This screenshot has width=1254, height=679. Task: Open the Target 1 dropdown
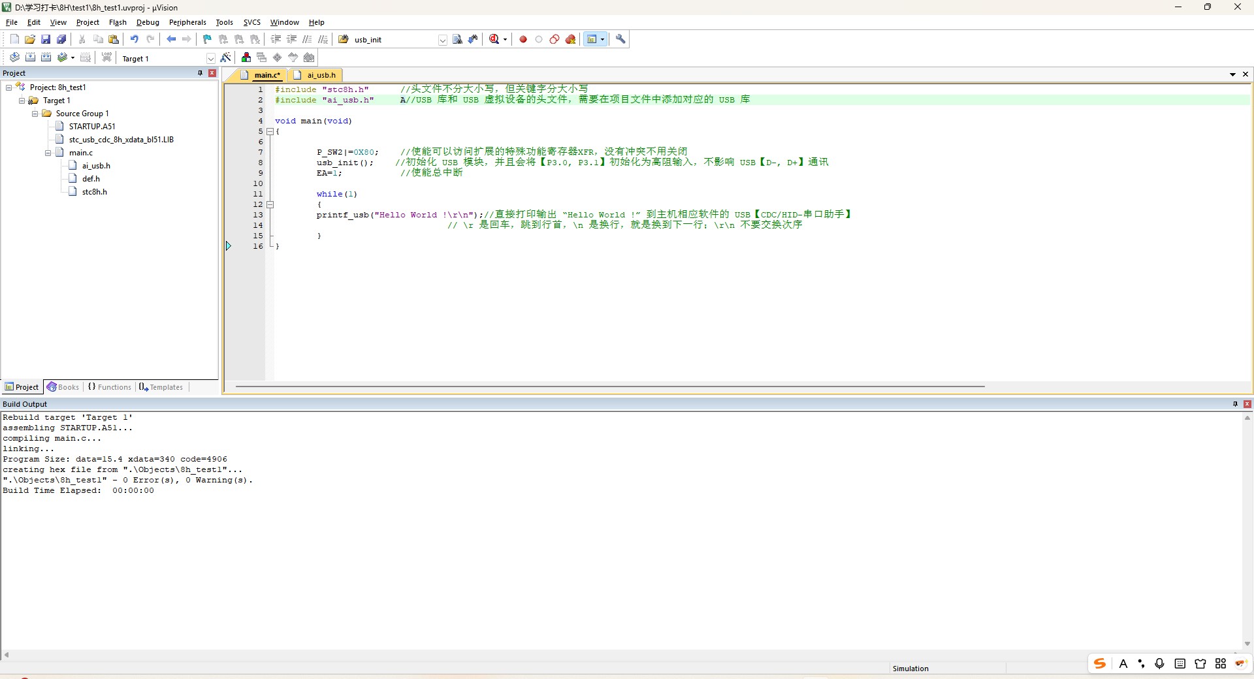pyautogui.click(x=210, y=58)
